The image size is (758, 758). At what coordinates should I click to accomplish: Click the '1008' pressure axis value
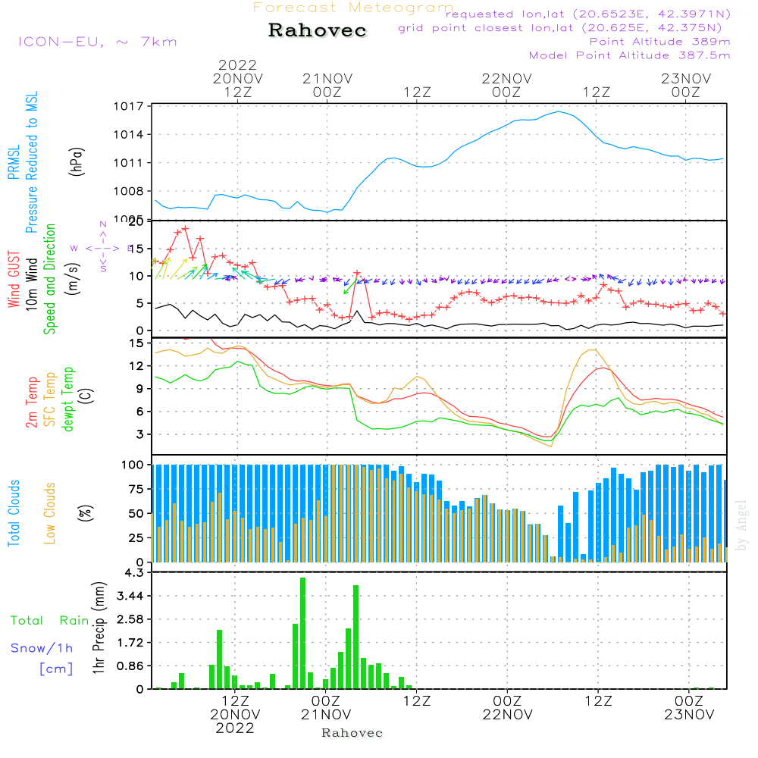[x=129, y=192]
